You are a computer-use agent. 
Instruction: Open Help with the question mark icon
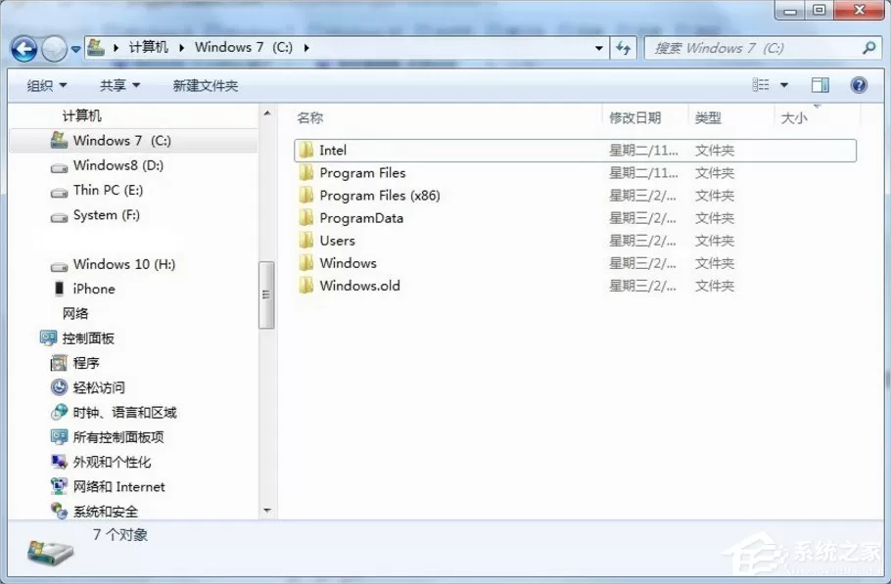point(859,85)
